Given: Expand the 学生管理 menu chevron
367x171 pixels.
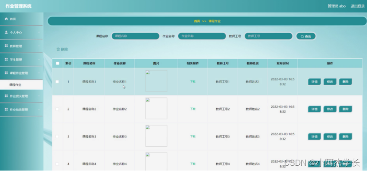Looking at the screenshot, I should point(39,60).
